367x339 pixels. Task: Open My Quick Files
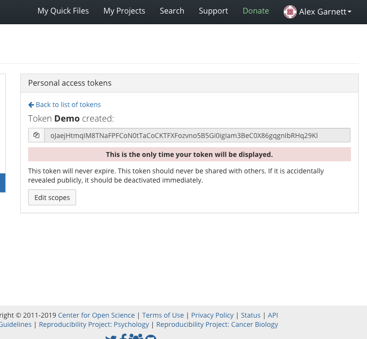click(x=63, y=11)
